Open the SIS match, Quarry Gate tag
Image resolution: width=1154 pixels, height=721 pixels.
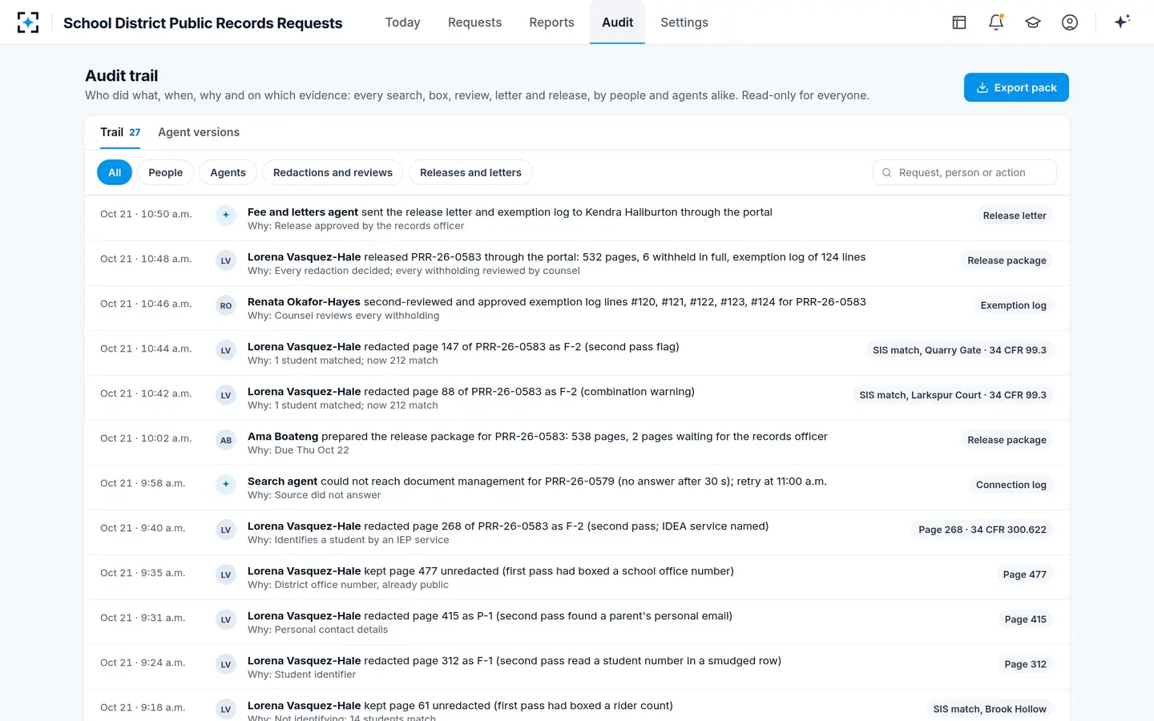coord(959,350)
